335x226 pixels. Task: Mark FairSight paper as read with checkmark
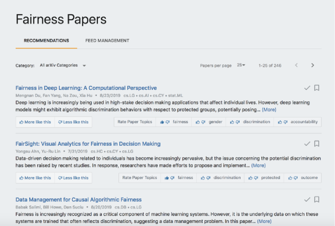[x=307, y=144]
